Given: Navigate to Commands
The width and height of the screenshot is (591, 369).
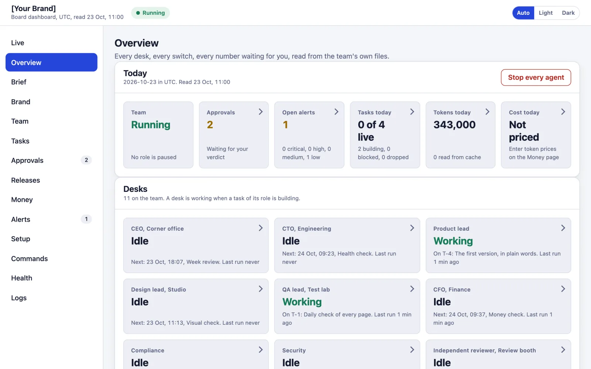Looking at the screenshot, I should (x=51, y=259).
